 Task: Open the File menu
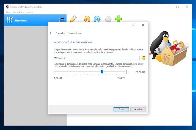click(8, 13)
